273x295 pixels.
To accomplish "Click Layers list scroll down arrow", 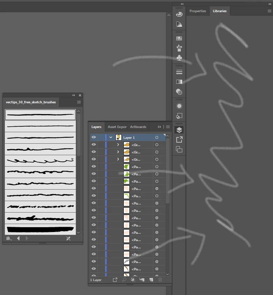I will 168,274.
